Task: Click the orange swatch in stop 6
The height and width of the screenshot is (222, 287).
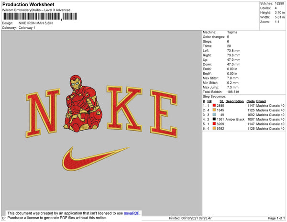Action: (214, 128)
